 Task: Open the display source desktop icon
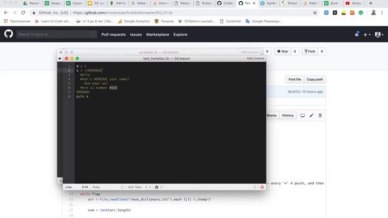click(303, 116)
